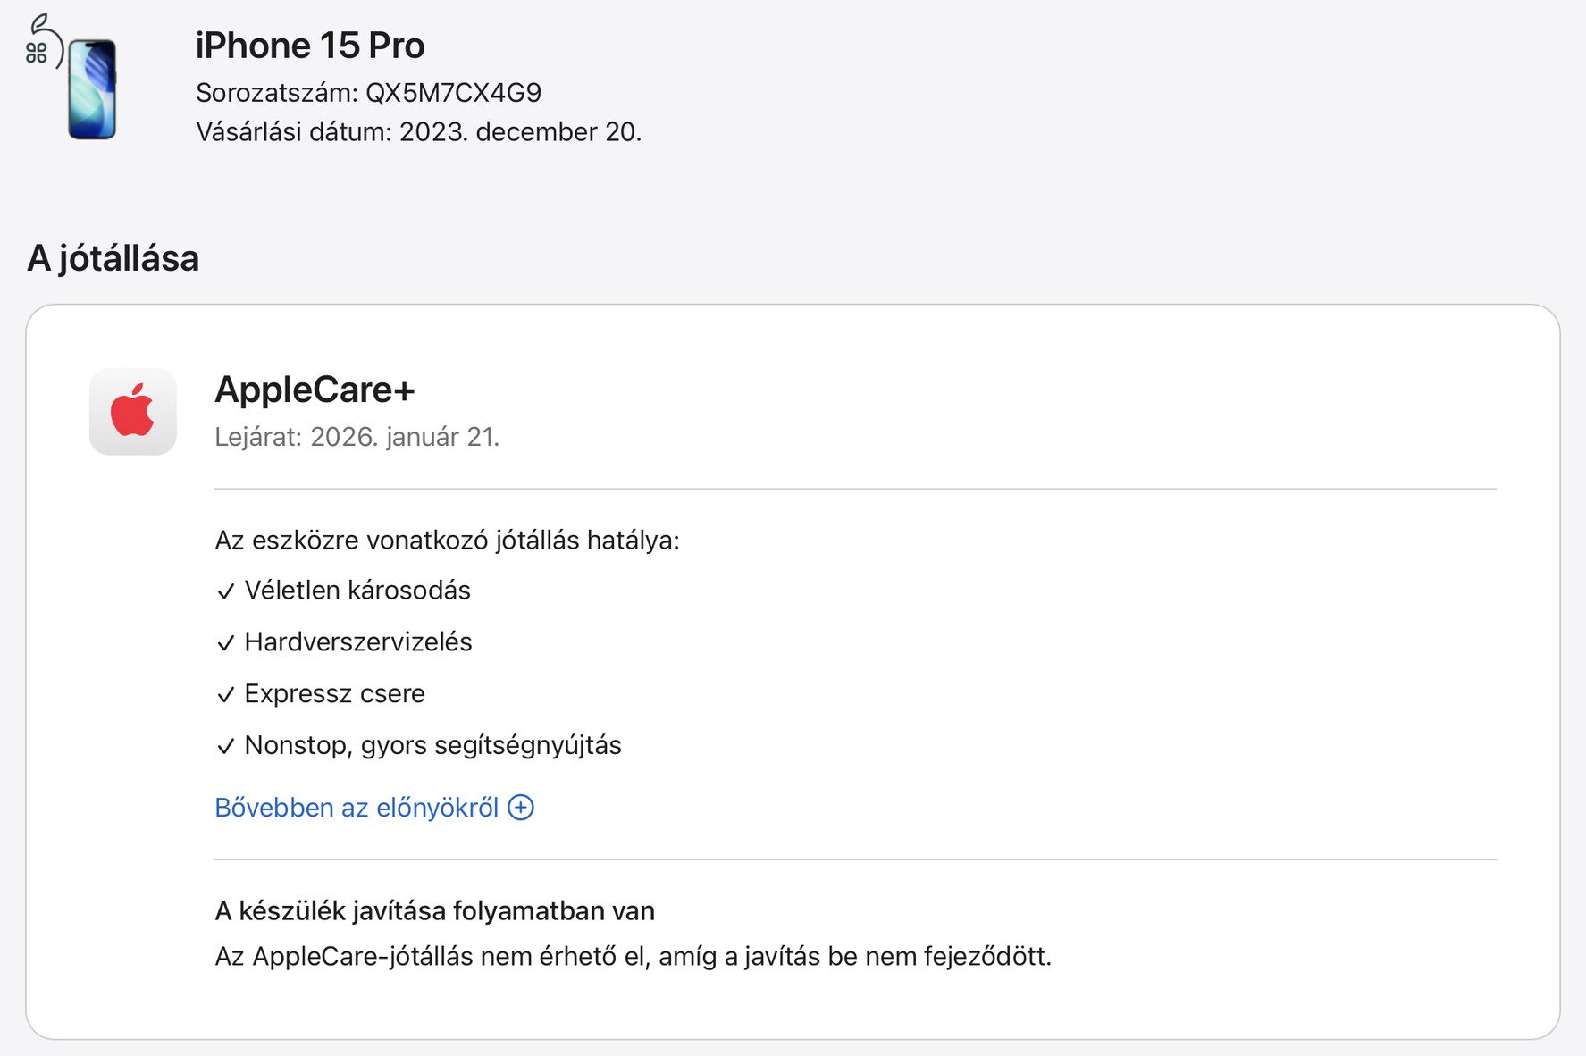This screenshot has height=1056, width=1586.
Task: Click the checkmark next to Hardverszervizelés
Action: [x=226, y=643]
